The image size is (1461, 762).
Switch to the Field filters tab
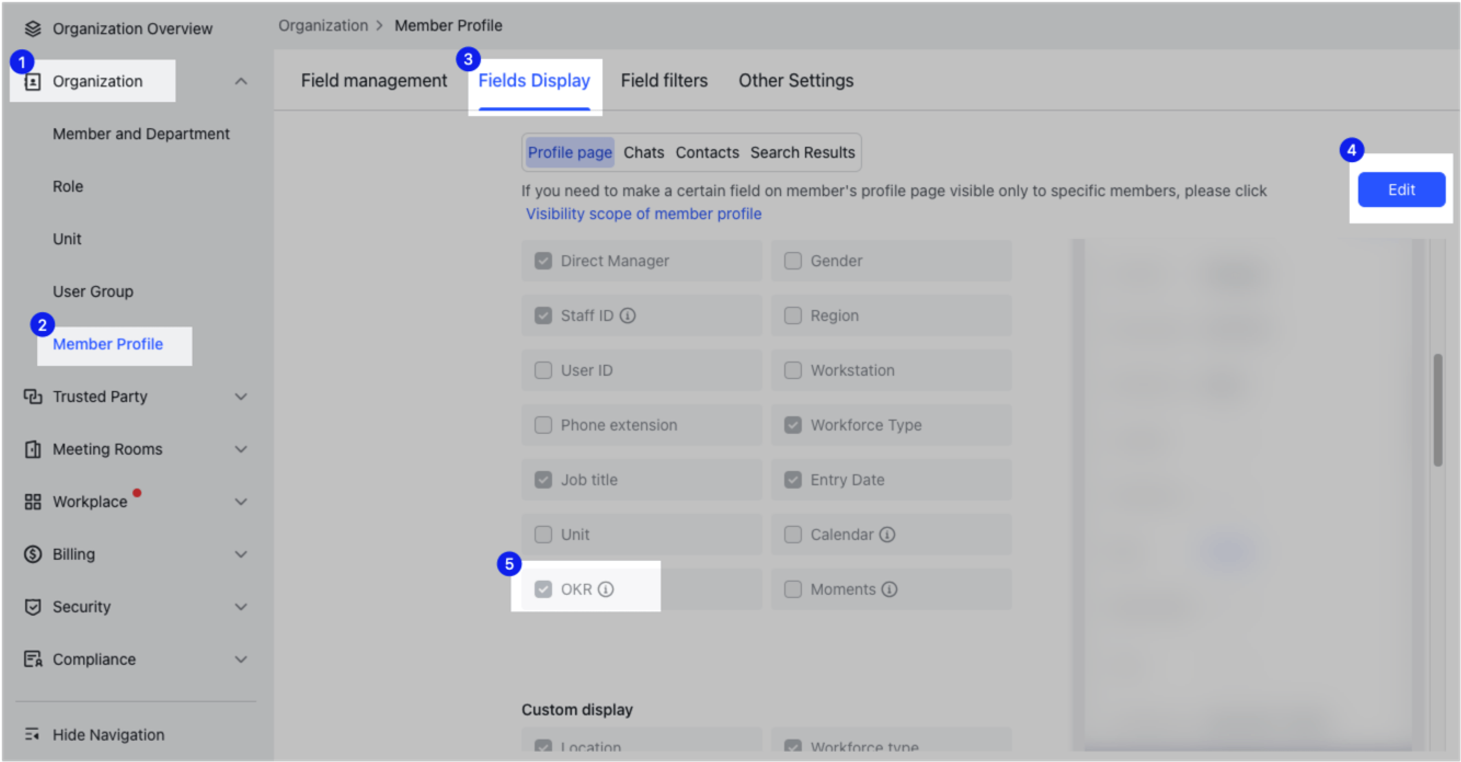pyautogui.click(x=664, y=80)
